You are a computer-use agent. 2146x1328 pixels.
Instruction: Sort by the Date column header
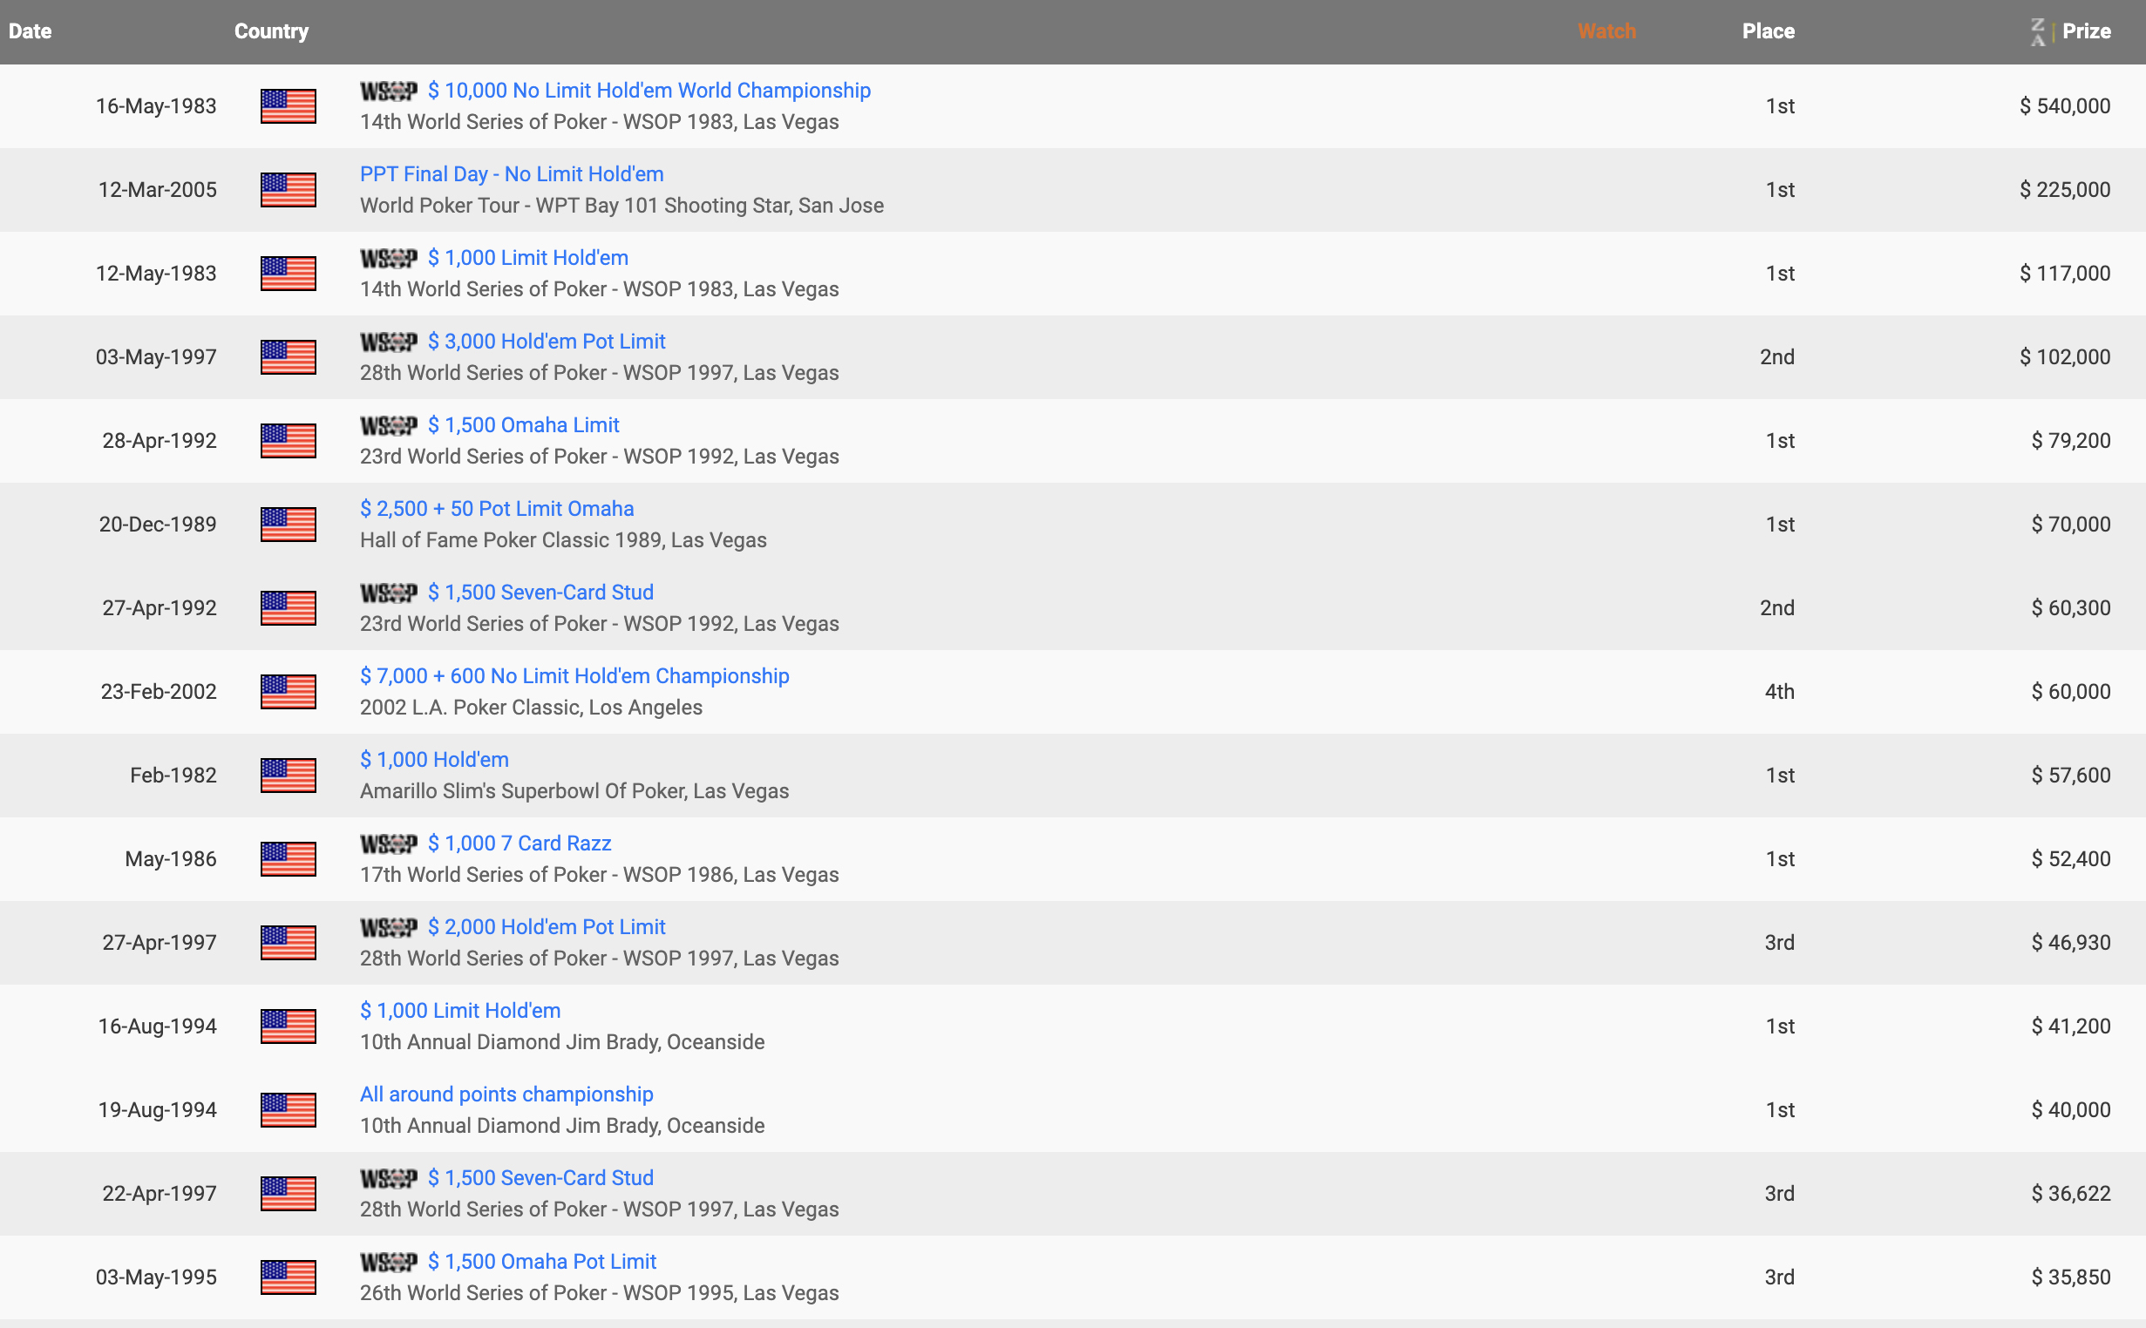click(x=30, y=31)
